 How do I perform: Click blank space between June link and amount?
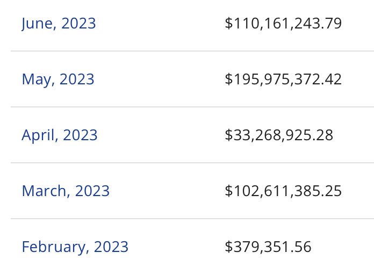pyautogui.click(x=160, y=24)
